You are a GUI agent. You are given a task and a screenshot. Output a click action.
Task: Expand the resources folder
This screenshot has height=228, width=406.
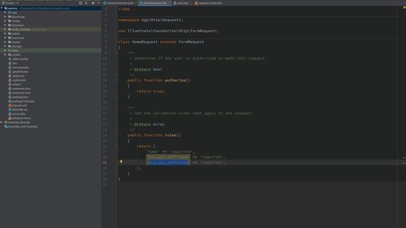5,38
